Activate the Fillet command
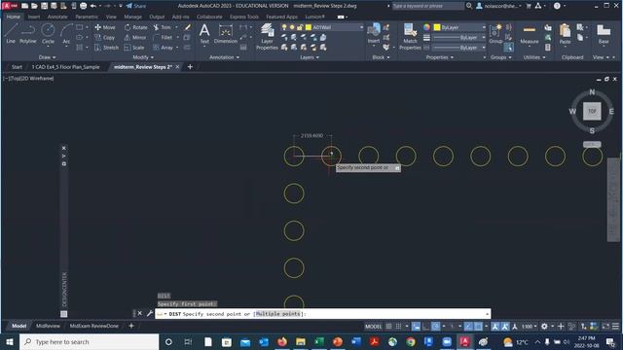623x350 pixels. [x=163, y=37]
